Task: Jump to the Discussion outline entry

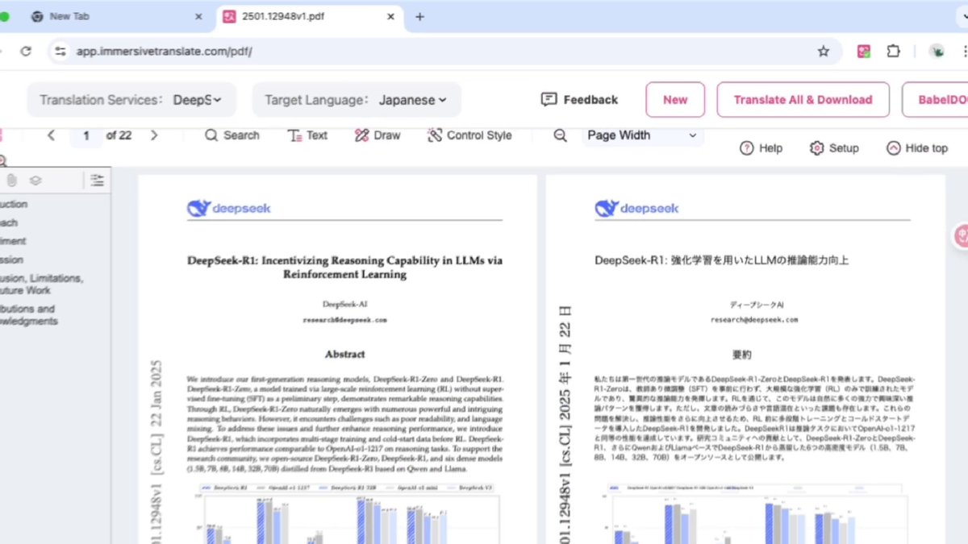Action: point(12,260)
